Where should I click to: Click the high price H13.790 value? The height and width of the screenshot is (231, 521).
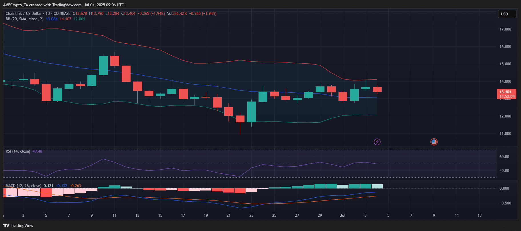[x=96, y=13]
